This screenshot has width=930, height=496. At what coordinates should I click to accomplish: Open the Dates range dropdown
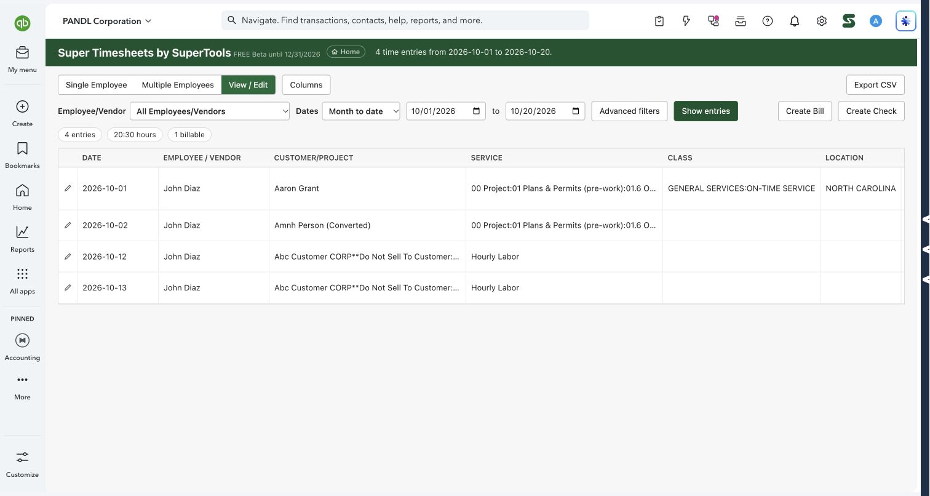click(361, 111)
